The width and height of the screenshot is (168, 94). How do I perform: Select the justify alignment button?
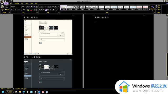coord(46,10)
